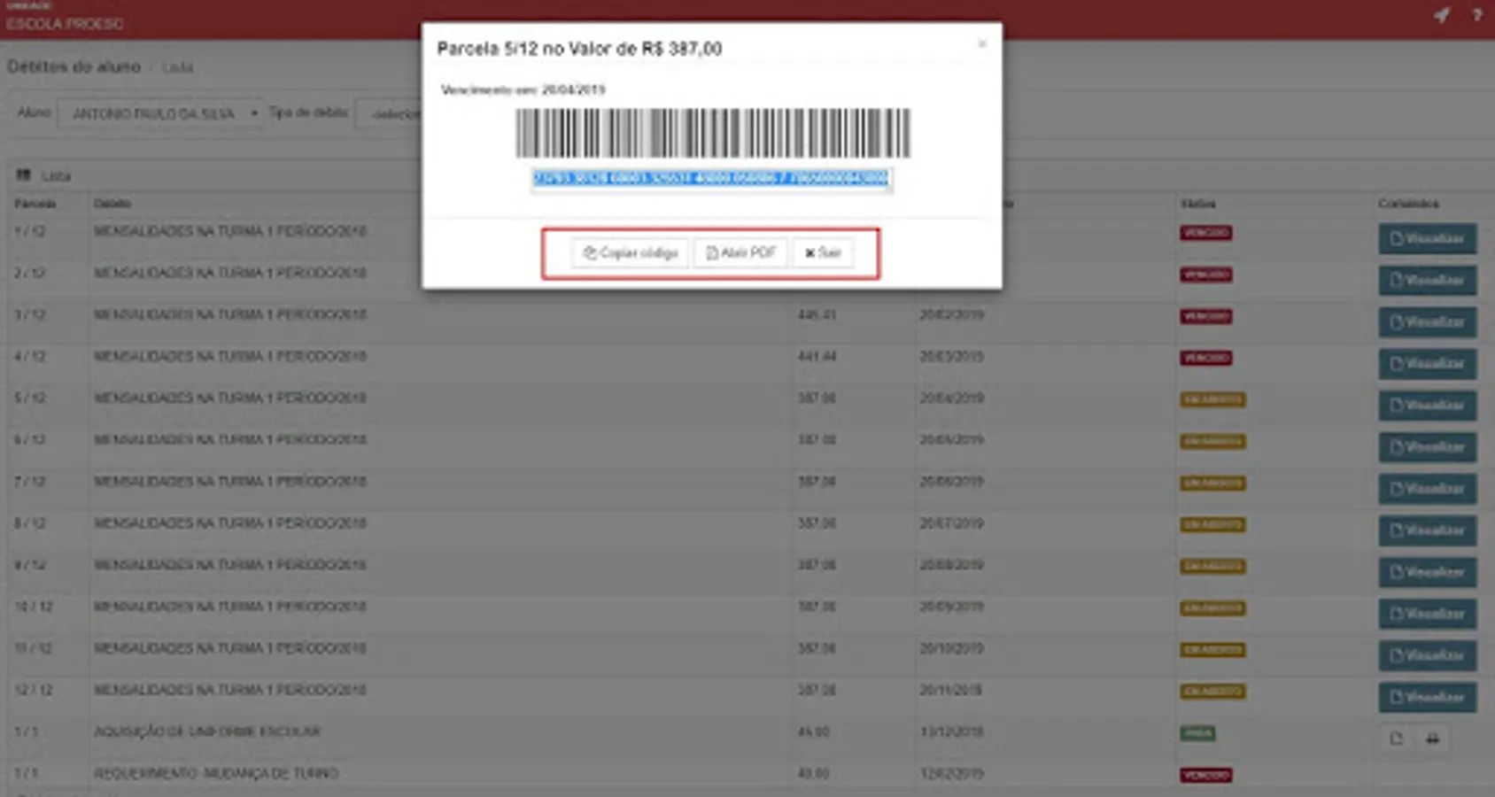Click the VENCIDO badge in the 1/12 row
The width and height of the screenshot is (1495, 797).
click(1206, 233)
